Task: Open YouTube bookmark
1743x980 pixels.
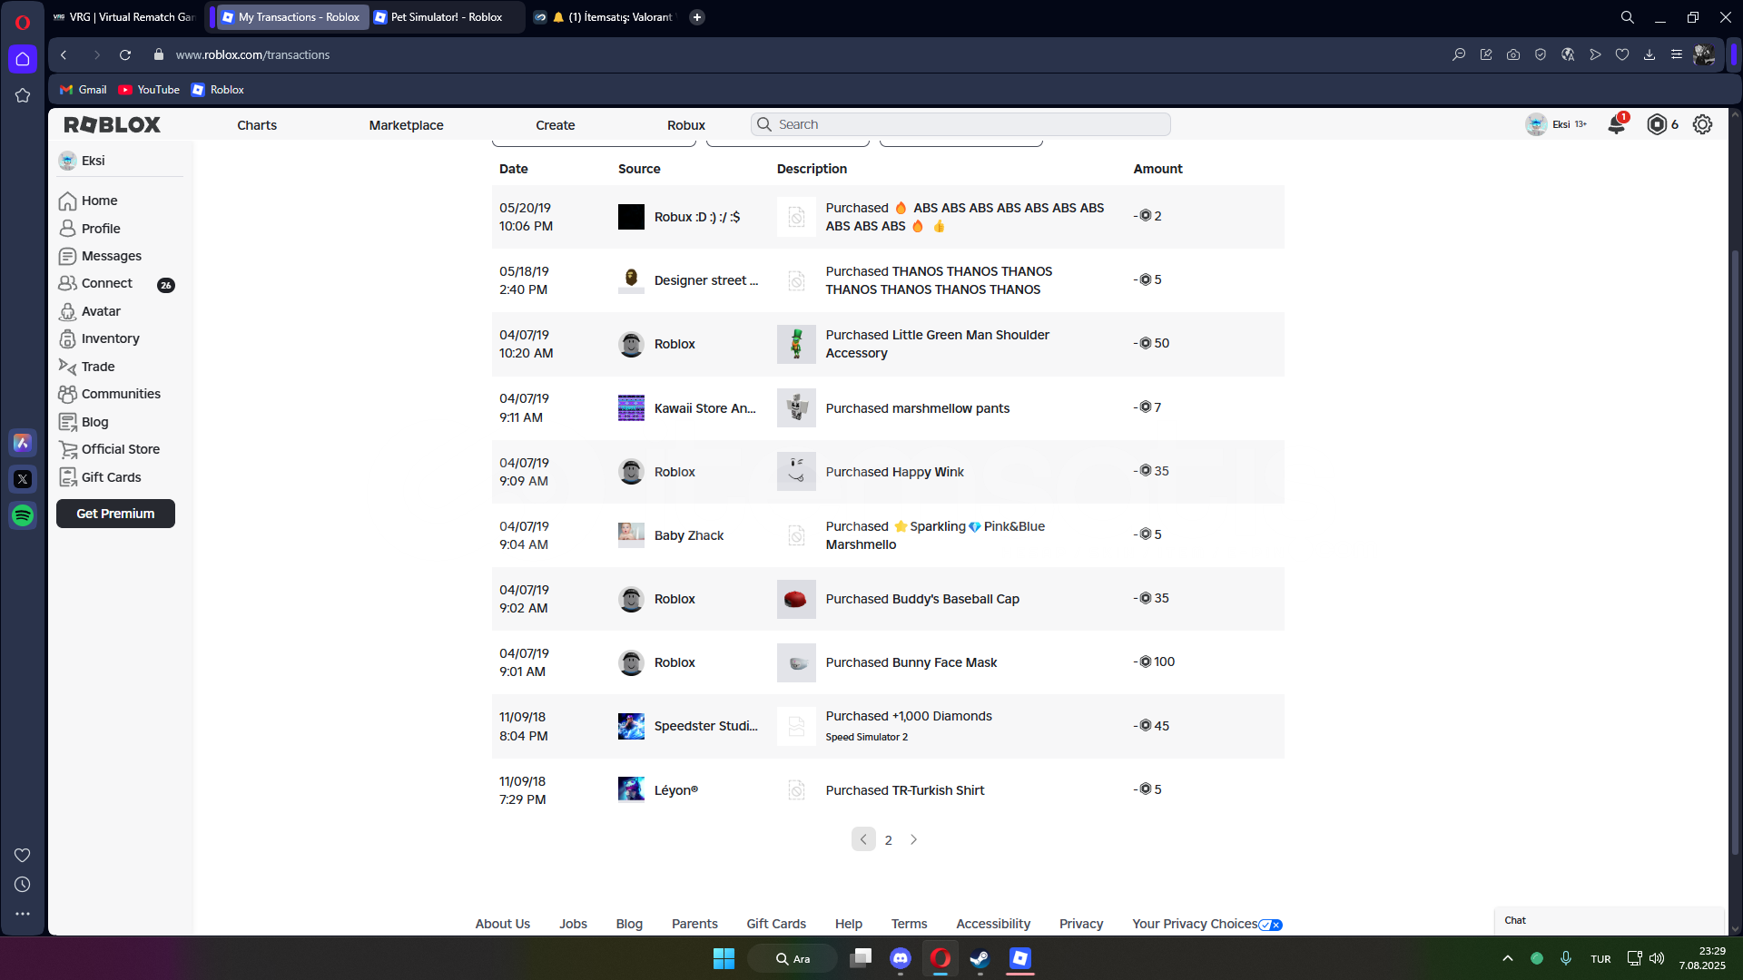Action: [x=149, y=90]
